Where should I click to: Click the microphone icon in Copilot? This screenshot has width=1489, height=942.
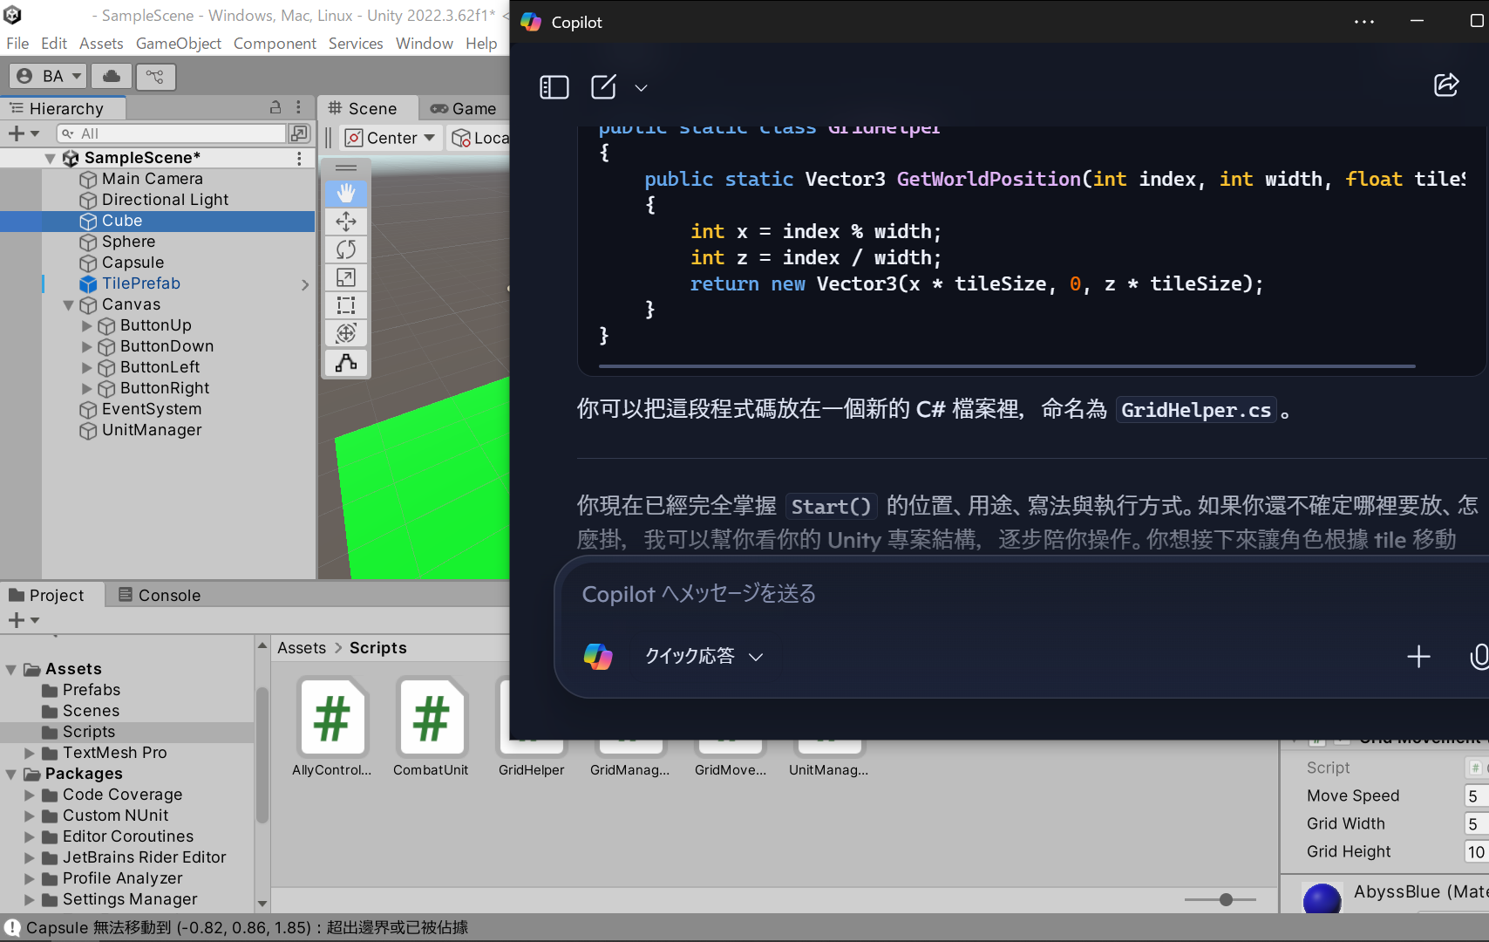click(x=1479, y=657)
